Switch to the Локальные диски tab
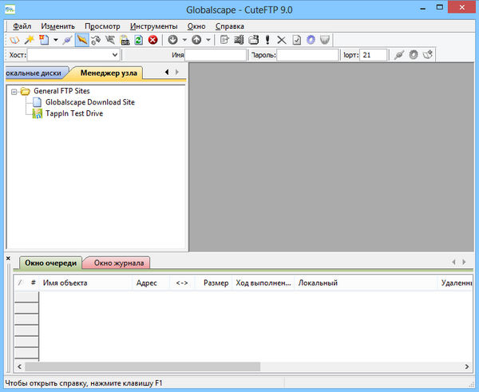 32,73
